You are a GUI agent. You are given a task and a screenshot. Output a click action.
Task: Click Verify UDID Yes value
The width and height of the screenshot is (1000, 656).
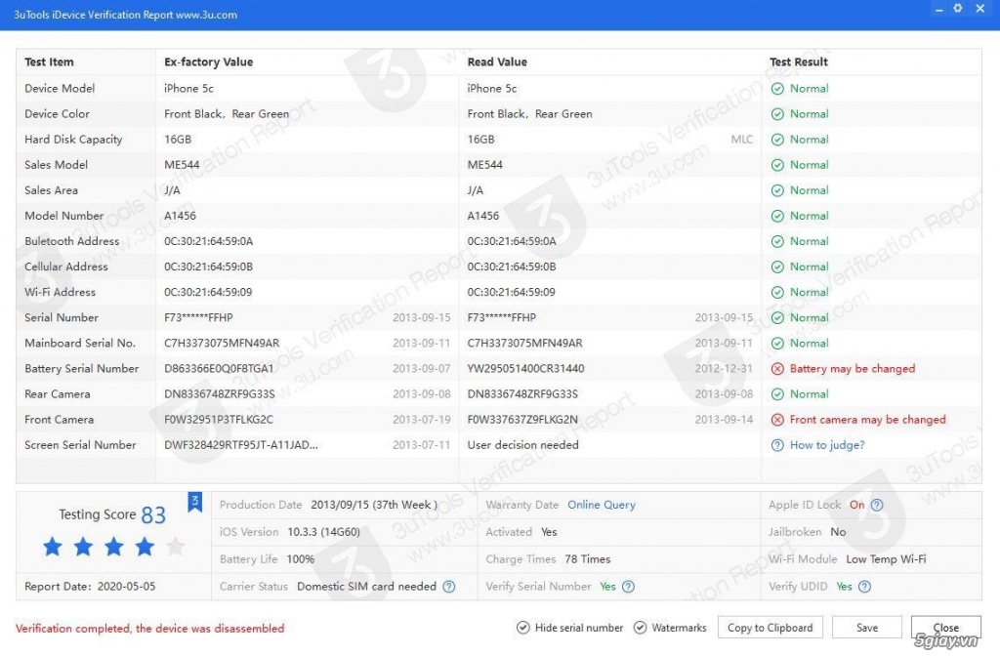coord(844,587)
